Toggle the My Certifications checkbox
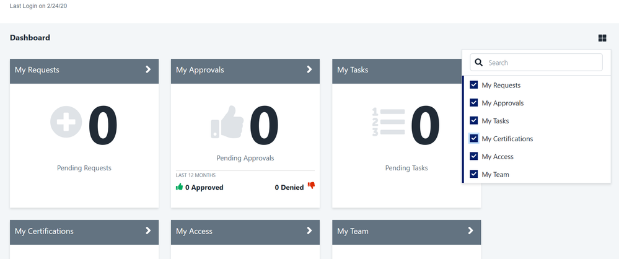Image resolution: width=619 pixels, height=259 pixels. pos(474,139)
